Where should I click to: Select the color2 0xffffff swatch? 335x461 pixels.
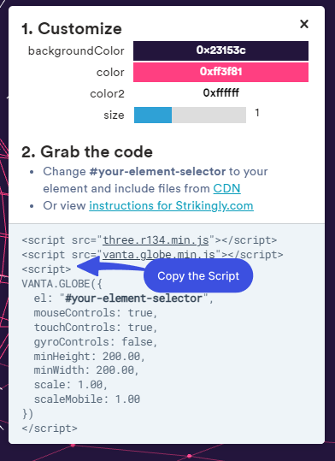tap(220, 93)
